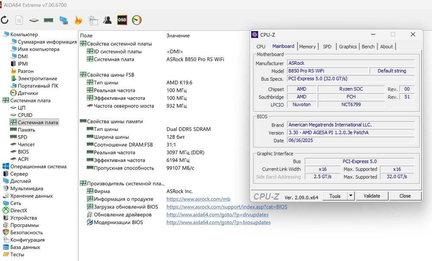Expand Программы category
Screen dimensions: 432x261
tap(24, 225)
